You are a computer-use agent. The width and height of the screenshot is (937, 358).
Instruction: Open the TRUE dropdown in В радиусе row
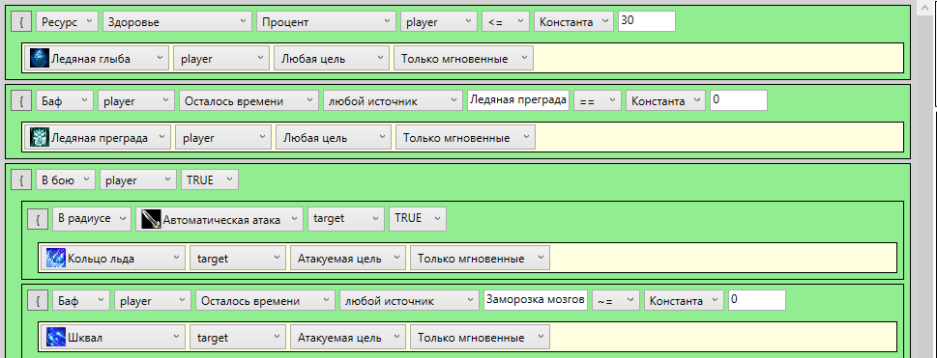pos(417,218)
